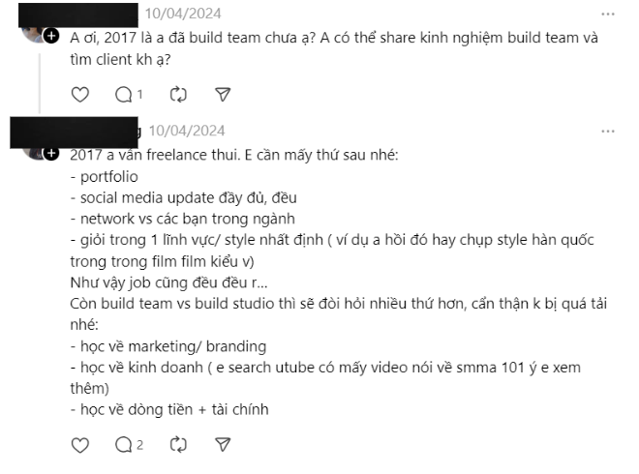
Task: Share the first comment via paper plane icon
Action: [223, 95]
